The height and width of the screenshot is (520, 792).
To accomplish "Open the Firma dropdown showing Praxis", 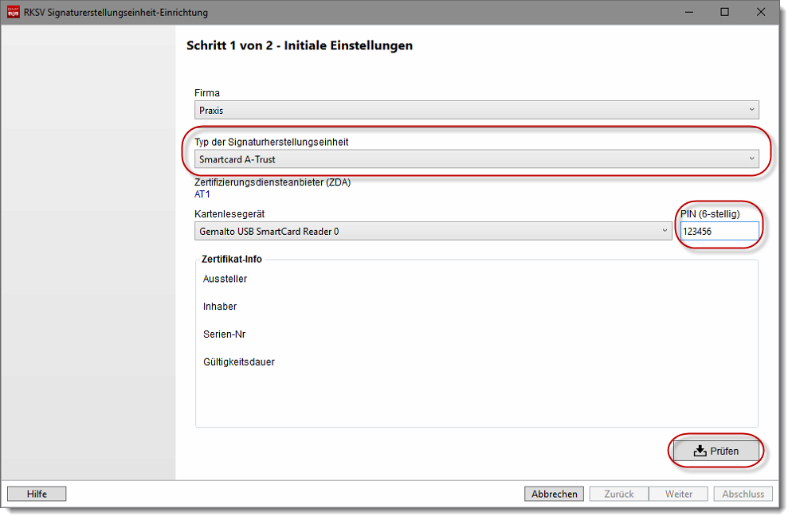I will 476,111.
